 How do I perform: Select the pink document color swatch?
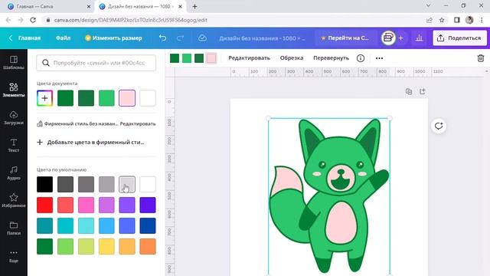127,98
